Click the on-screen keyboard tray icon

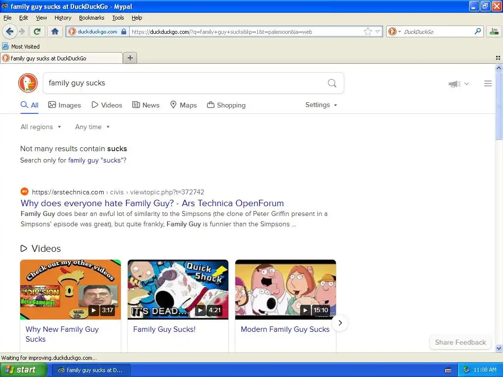tap(448, 370)
